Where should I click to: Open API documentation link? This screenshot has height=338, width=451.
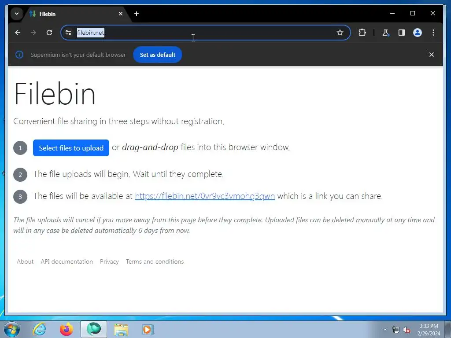coord(67,261)
